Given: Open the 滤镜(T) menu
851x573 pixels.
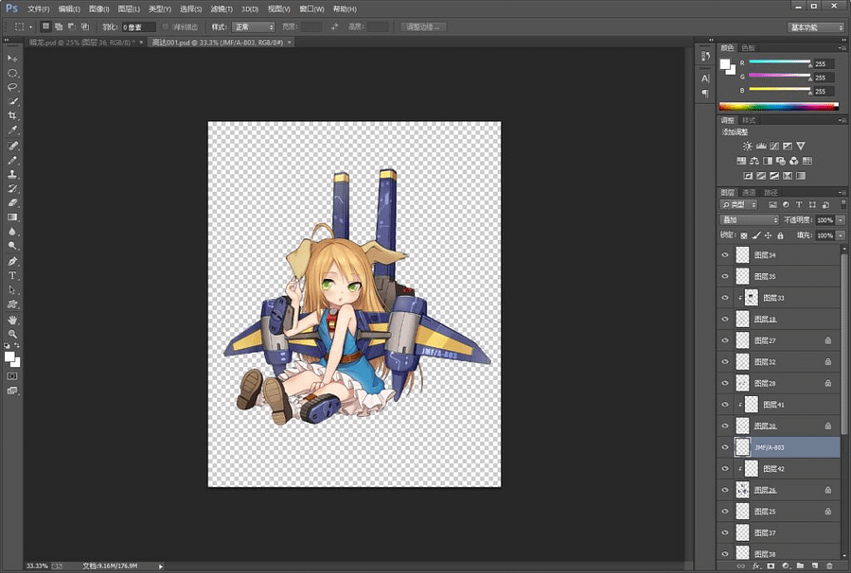Looking at the screenshot, I should [222, 9].
